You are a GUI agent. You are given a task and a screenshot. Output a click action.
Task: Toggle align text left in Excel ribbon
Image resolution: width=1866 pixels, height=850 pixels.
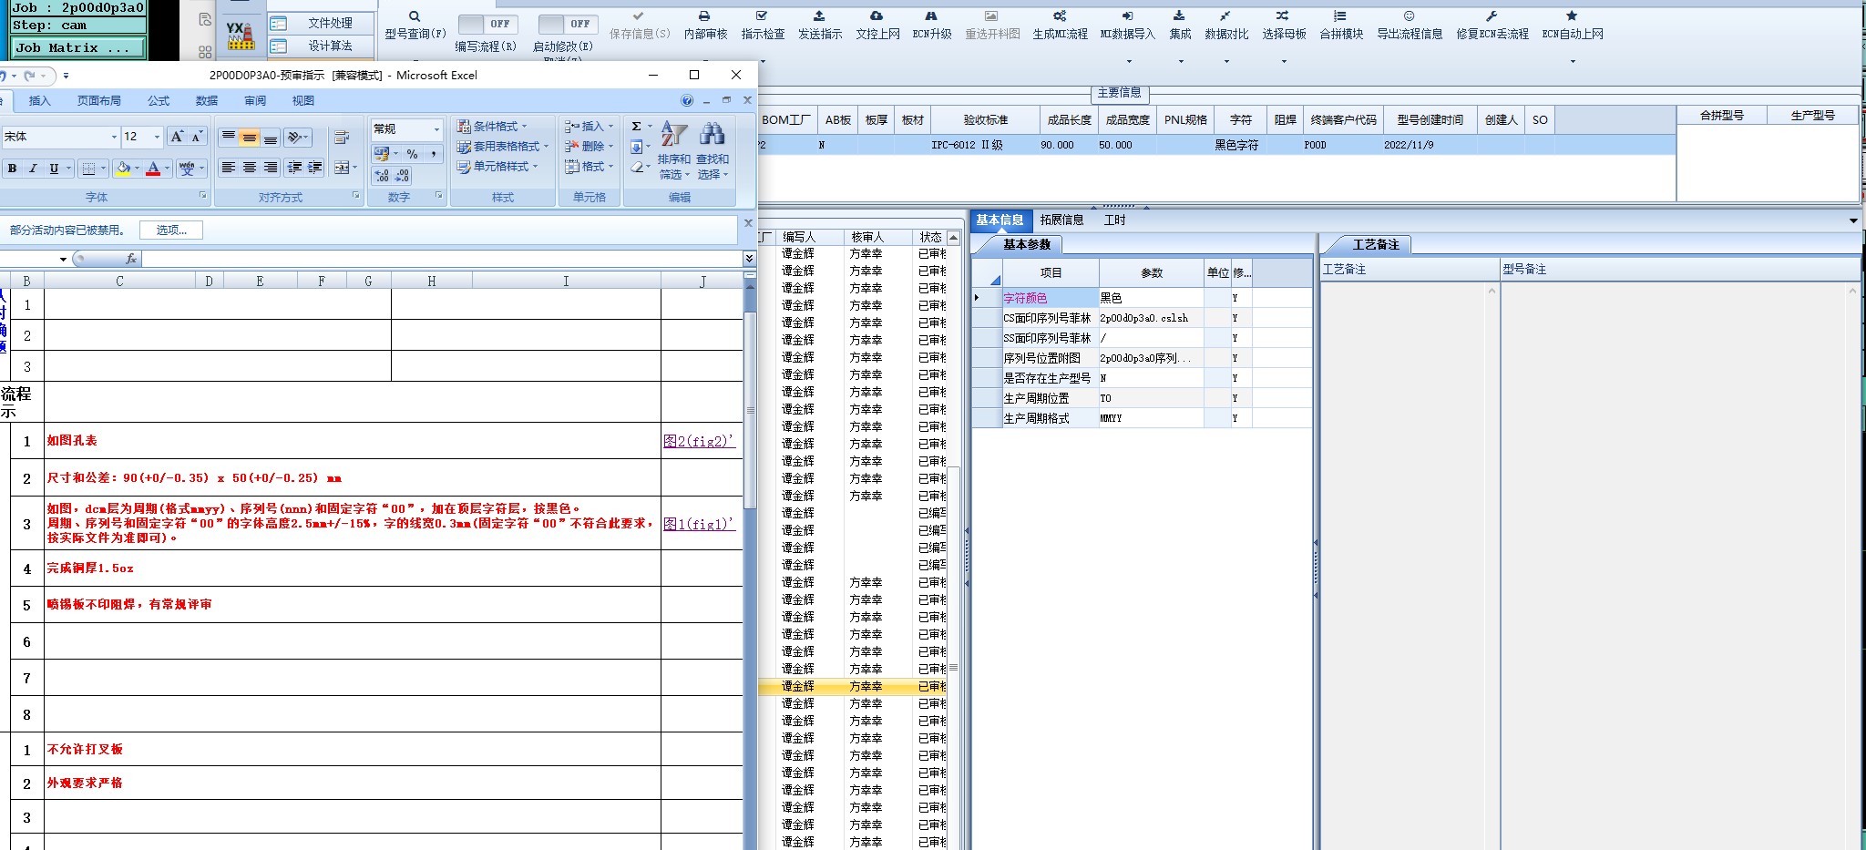228,168
